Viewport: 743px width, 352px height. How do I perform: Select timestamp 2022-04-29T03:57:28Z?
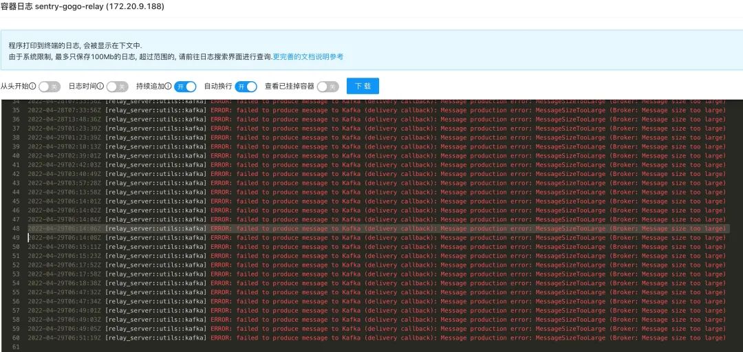pos(64,183)
